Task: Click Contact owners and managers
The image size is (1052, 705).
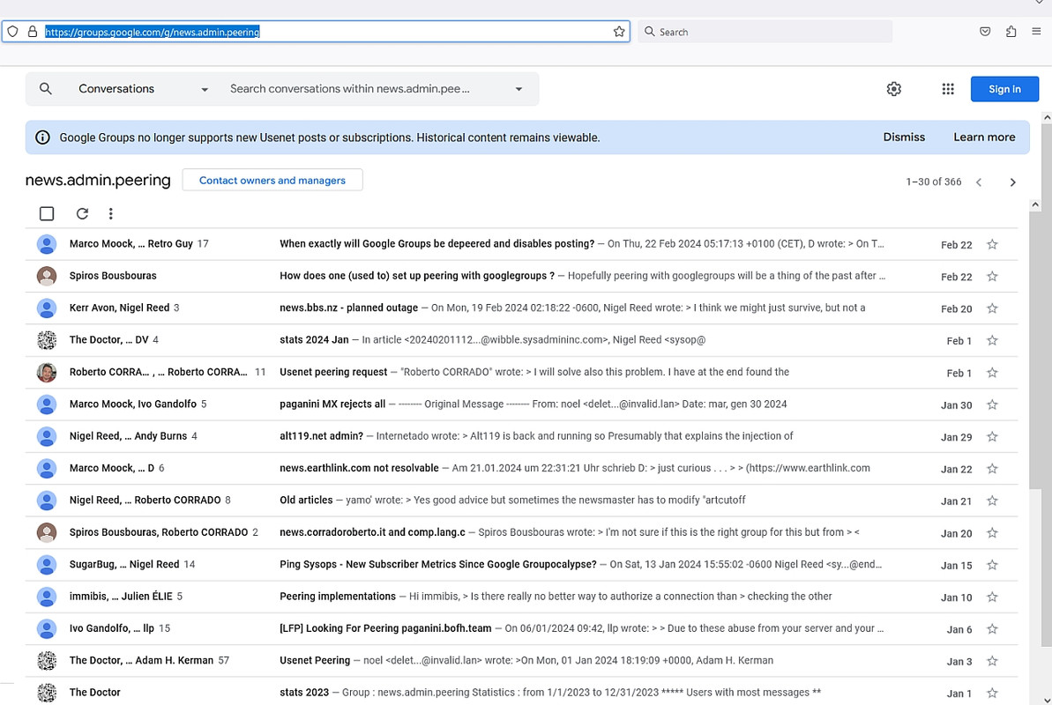Action: pyautogui.click(x=272, y=181)
